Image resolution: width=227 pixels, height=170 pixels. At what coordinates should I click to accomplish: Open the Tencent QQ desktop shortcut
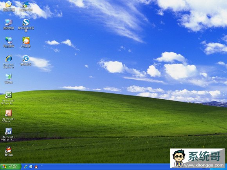(9, 151)
